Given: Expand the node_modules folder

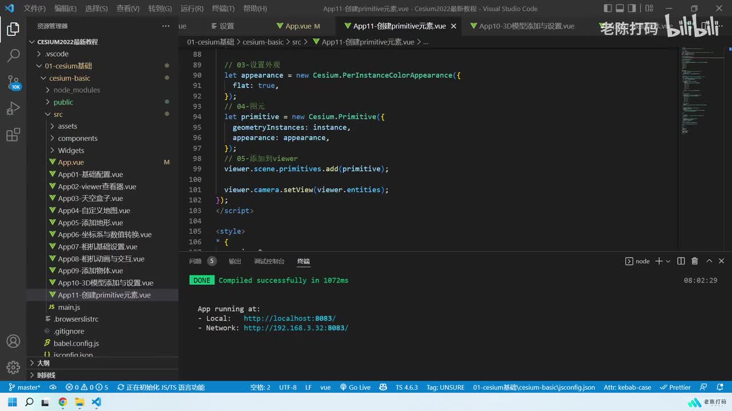Looking at the screenshot, I should tap(77, 90).
